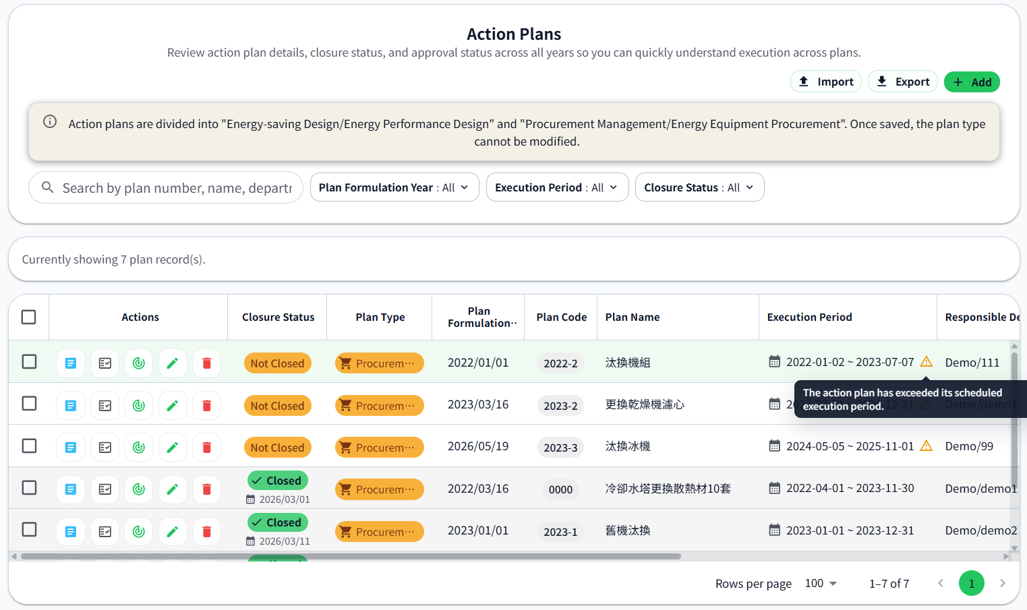1027x610 pixels.
Task: Click Closed badge dated 2026/03/11
Action: pos(278,522)
